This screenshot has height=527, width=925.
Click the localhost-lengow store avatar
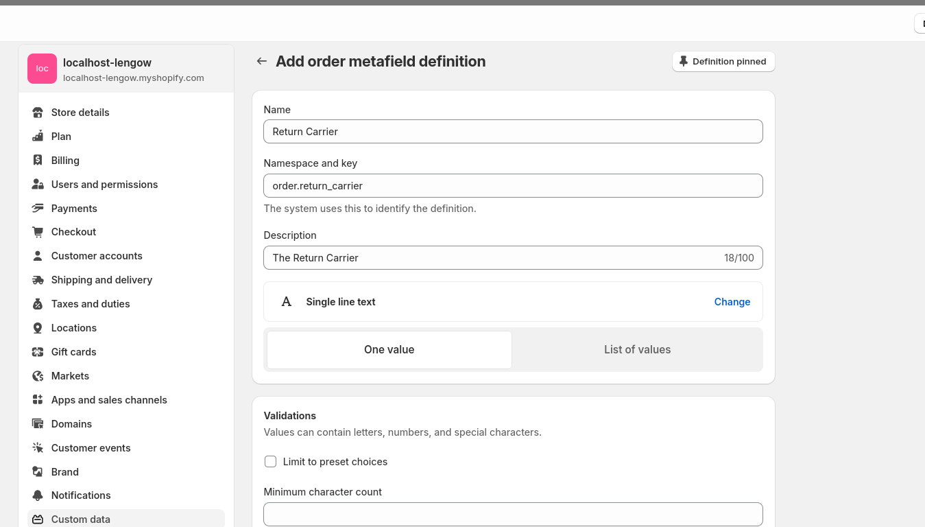click(x=42, y=69)
